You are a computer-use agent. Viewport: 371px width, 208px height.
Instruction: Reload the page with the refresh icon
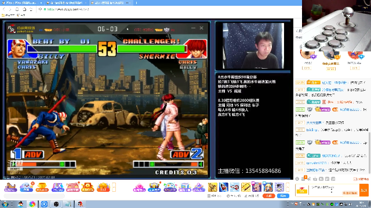tap(17, 9)
